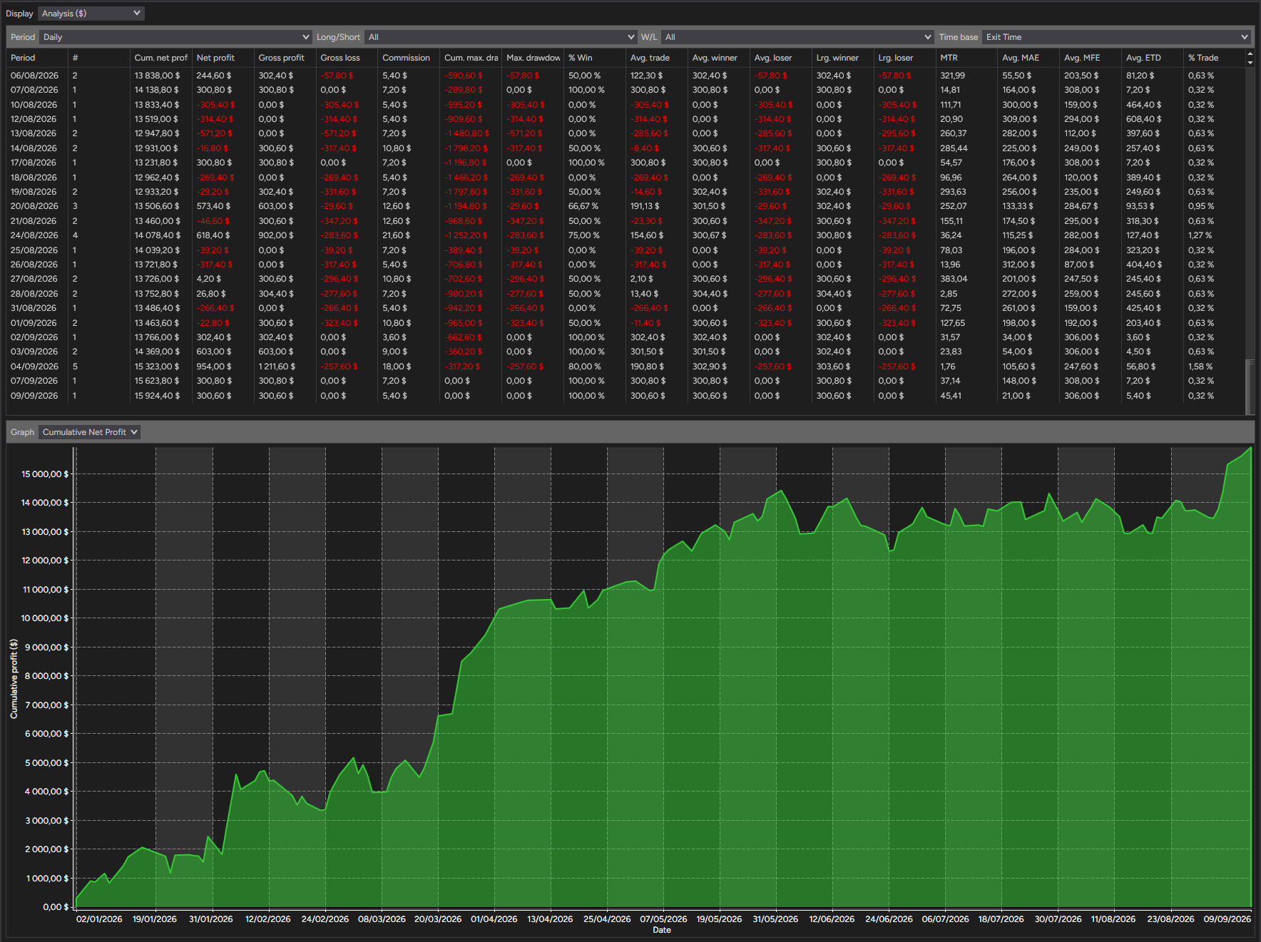This screenshot has height=942, width=1261.
Task: Click the Cum. max. dra column header
Action: [x=471, y=58]
